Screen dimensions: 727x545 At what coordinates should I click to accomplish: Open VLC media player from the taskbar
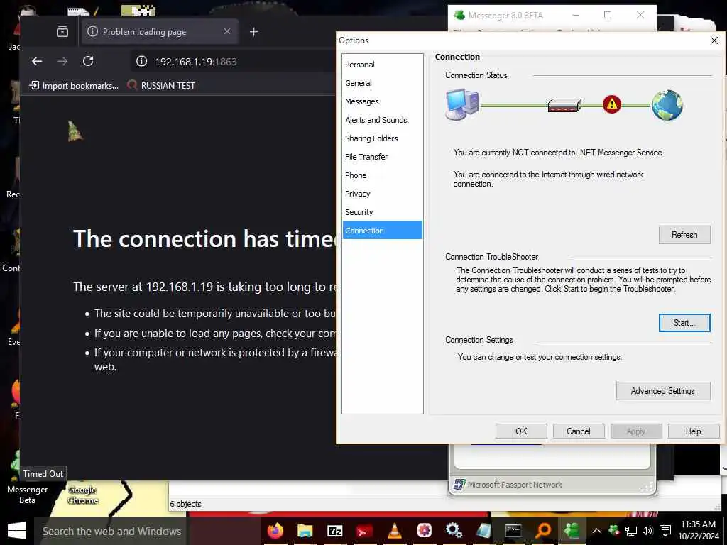395,531
